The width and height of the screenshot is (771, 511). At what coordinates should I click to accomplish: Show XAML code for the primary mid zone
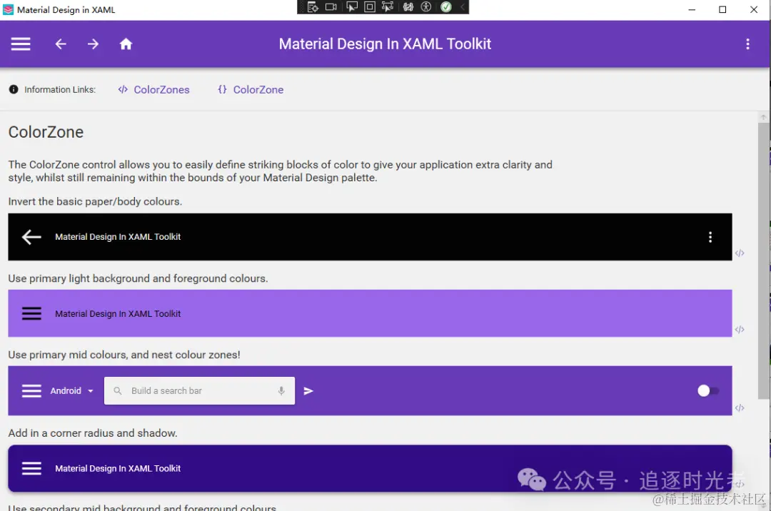coord(740,408)
